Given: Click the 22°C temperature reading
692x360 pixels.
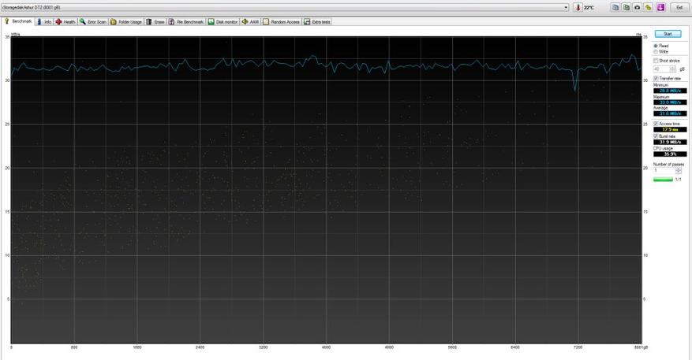Looking at the screenshot, I should tap(589, 8).
